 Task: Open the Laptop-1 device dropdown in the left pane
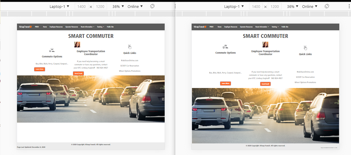[x=59, y=6]
